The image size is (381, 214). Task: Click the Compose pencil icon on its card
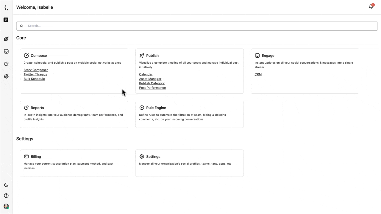coord(26,55)
